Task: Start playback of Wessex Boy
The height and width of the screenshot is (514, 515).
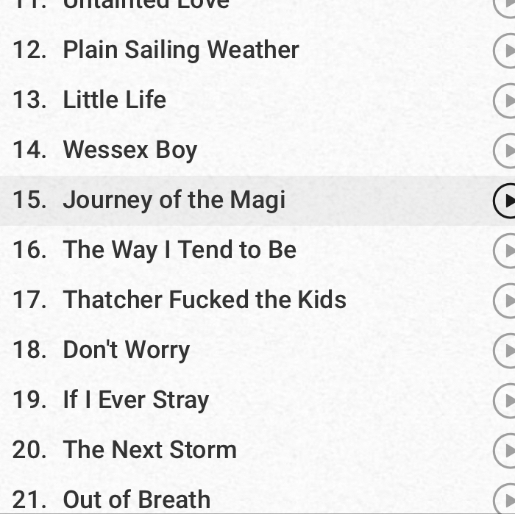Action: point(505,150)
